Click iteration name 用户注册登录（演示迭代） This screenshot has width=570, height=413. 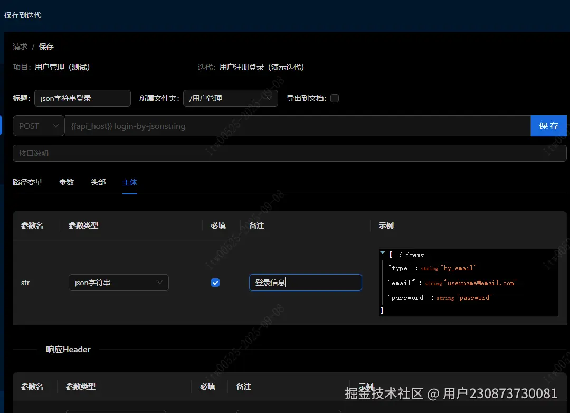point(262,67)
